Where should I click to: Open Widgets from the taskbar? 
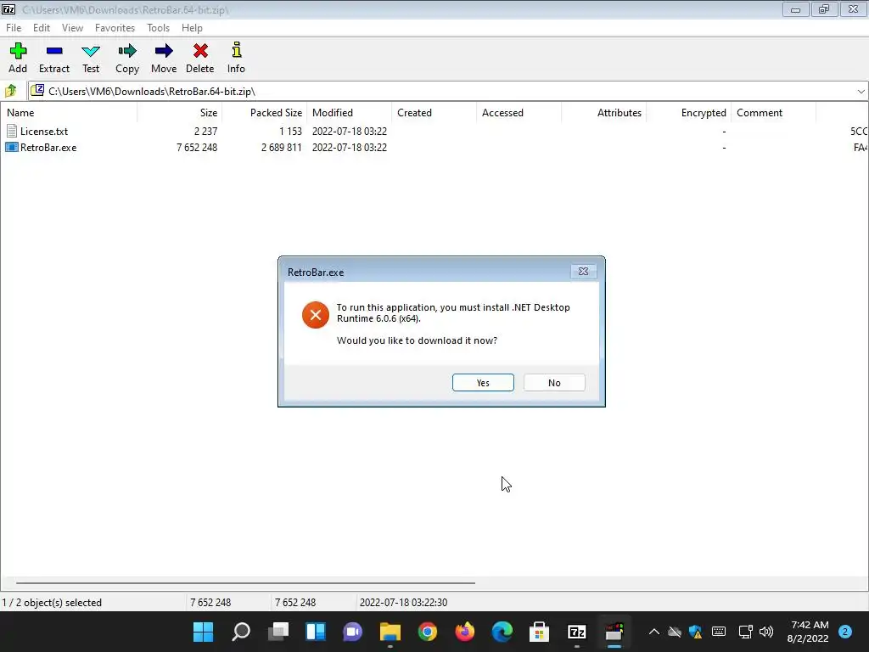click(x=316, y=632)
